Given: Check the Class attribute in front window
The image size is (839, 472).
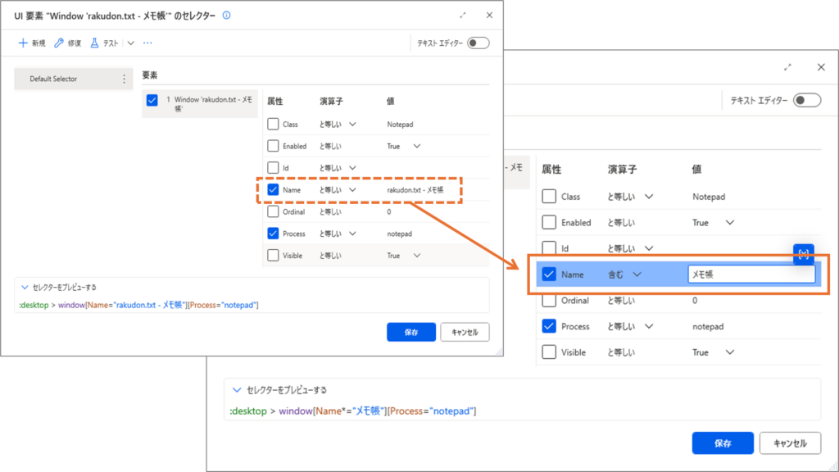Looking at the screenshot, I should tap(549, 197).
